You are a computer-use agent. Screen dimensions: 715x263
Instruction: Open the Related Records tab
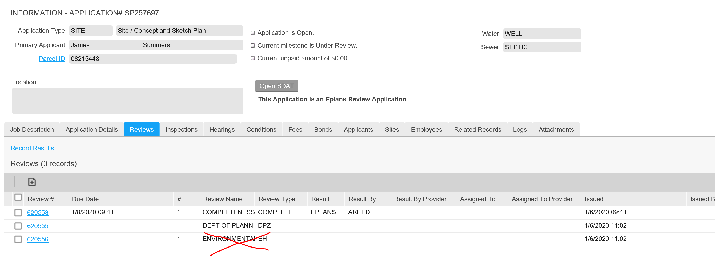477,129
